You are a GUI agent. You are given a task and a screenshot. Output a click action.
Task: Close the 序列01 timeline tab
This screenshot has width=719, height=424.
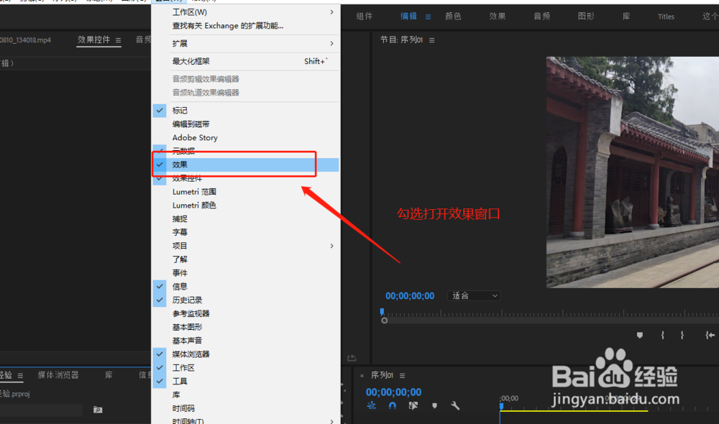362,375
